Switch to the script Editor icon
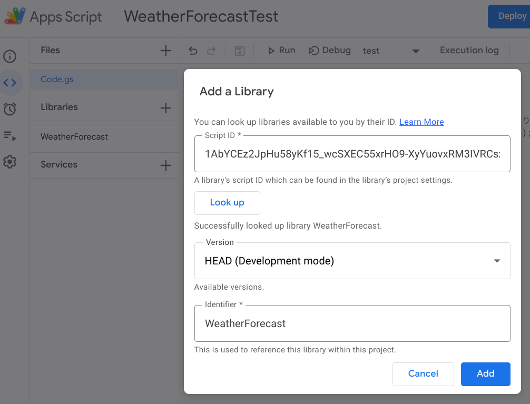 click(x=10, y=83)
